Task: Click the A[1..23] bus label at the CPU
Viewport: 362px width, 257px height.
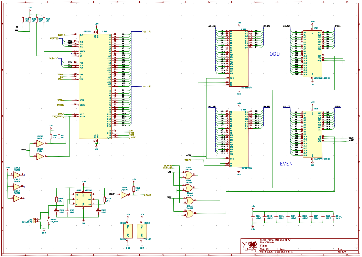Action: 146,31
